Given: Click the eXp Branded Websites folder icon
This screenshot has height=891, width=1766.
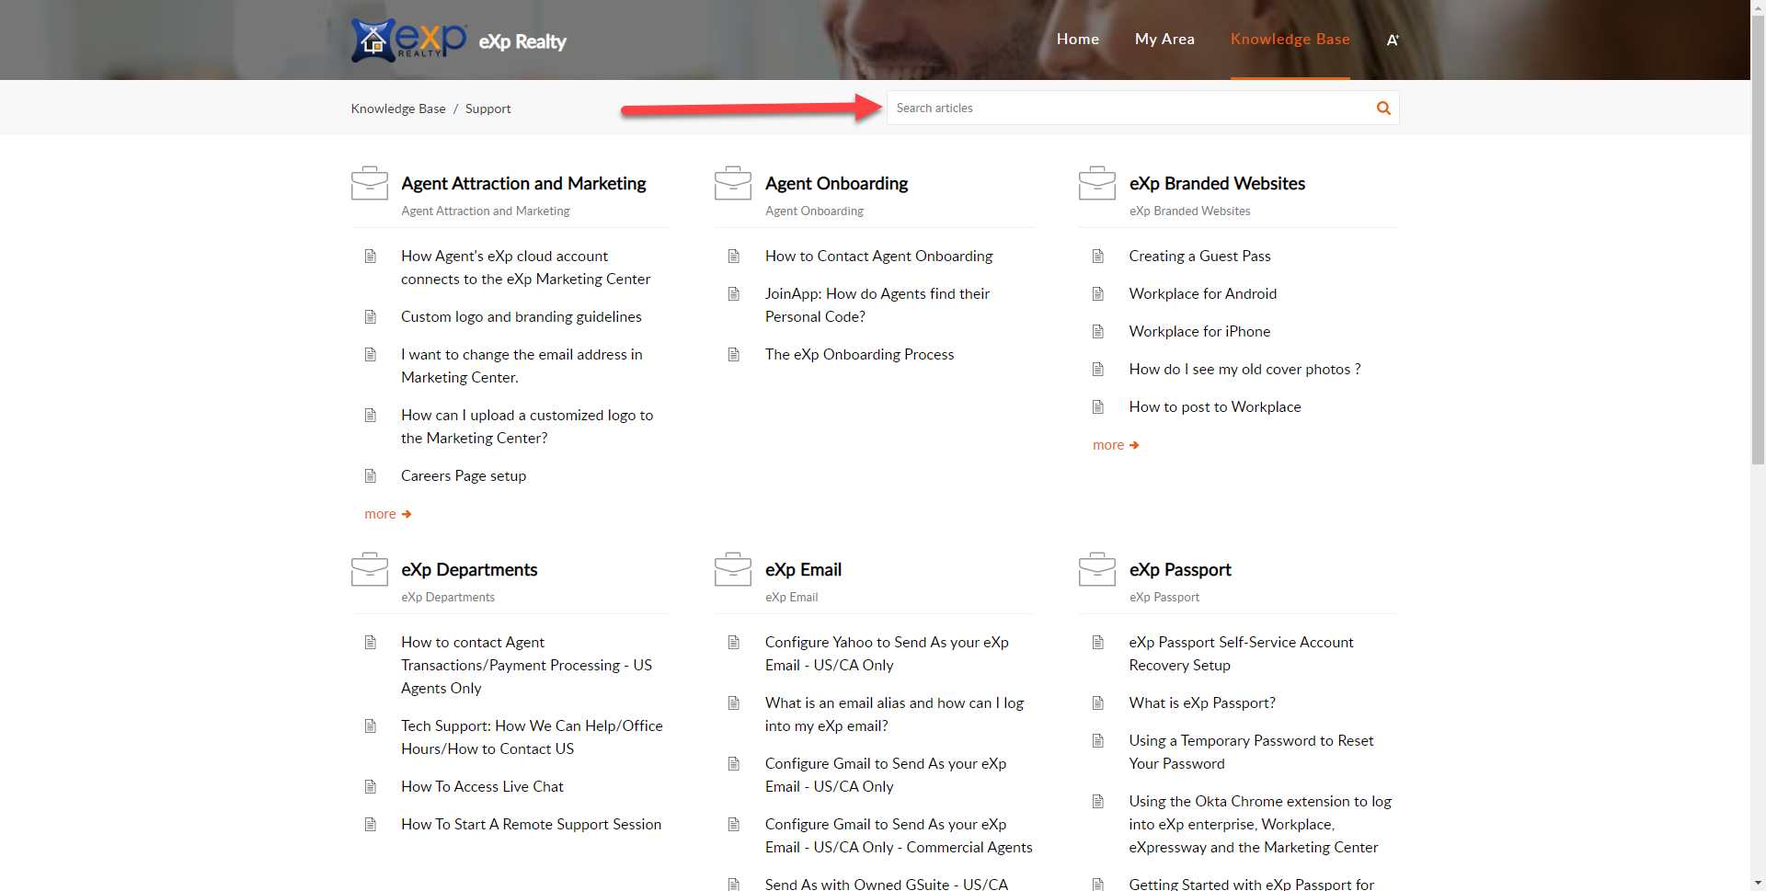Looking at the screenshot, I should [1097, 183].
